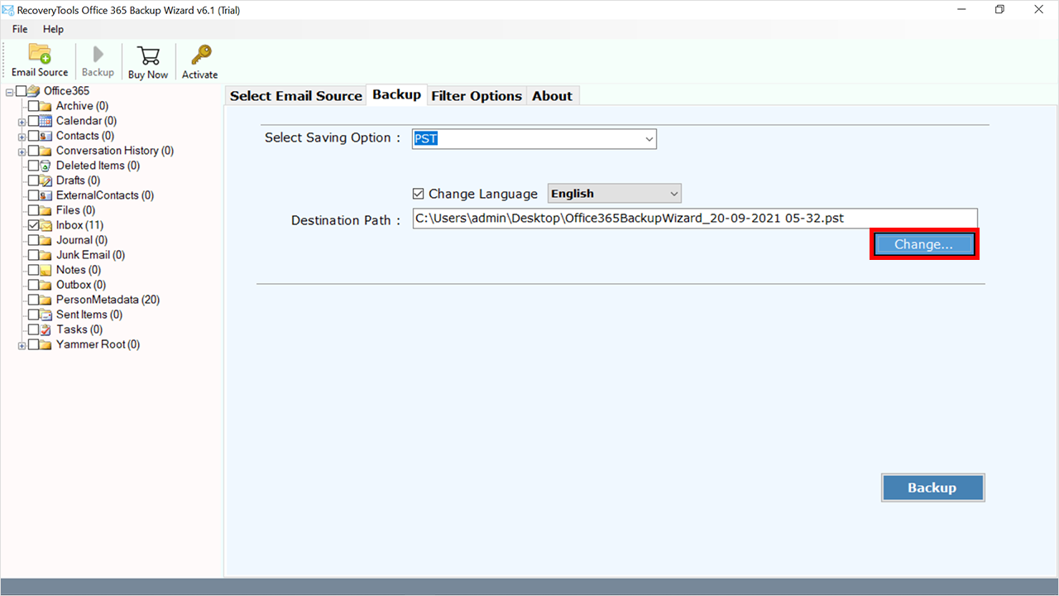Check the Tasks folder checkbox
This screenshot has height=596, width=1059.
click(x=33, y=329)
